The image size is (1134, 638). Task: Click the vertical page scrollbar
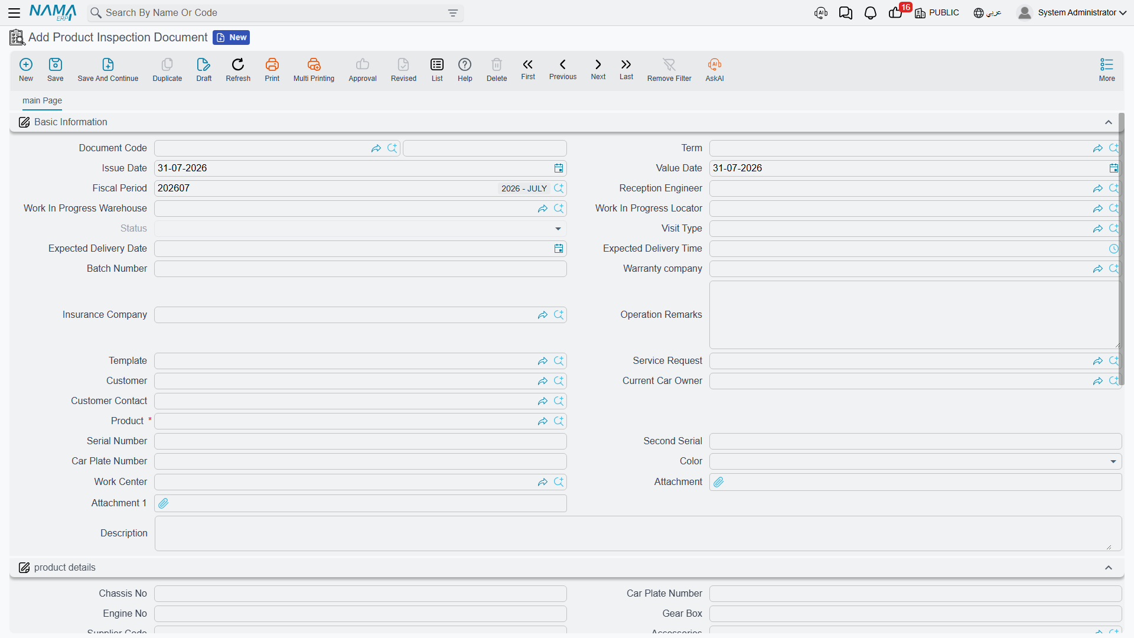click(1121, 248)
